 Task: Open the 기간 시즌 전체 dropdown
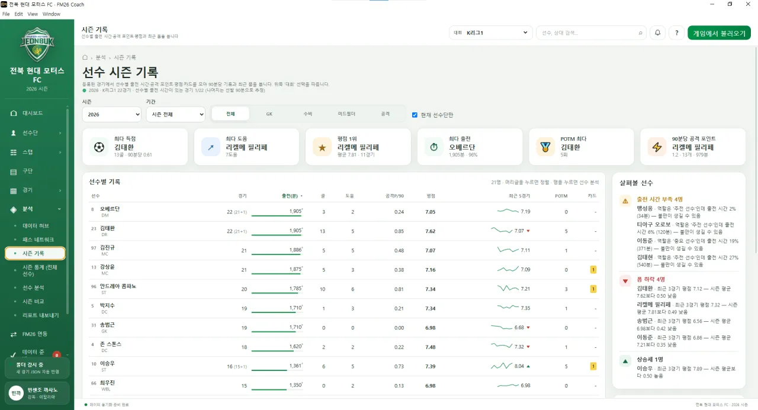point(175,114)
